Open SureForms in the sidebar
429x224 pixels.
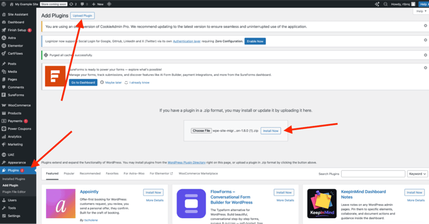coord(16,95)
